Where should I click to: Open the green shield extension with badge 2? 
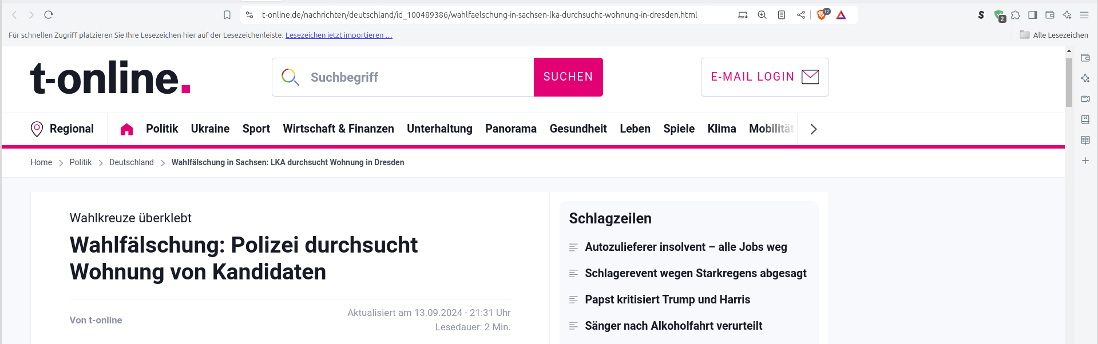(999, 15)
